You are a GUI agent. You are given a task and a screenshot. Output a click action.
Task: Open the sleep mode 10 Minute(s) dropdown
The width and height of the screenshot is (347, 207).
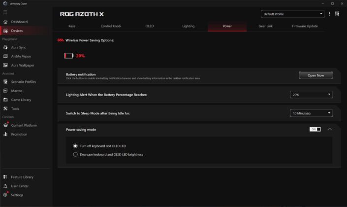311,113
